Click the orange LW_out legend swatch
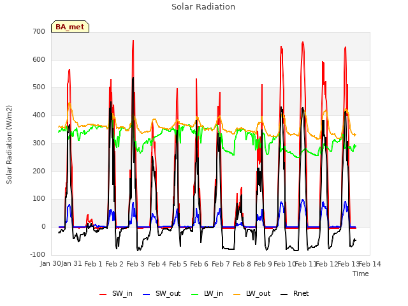This screenshot has width=408, height=306. pos(237,295)
